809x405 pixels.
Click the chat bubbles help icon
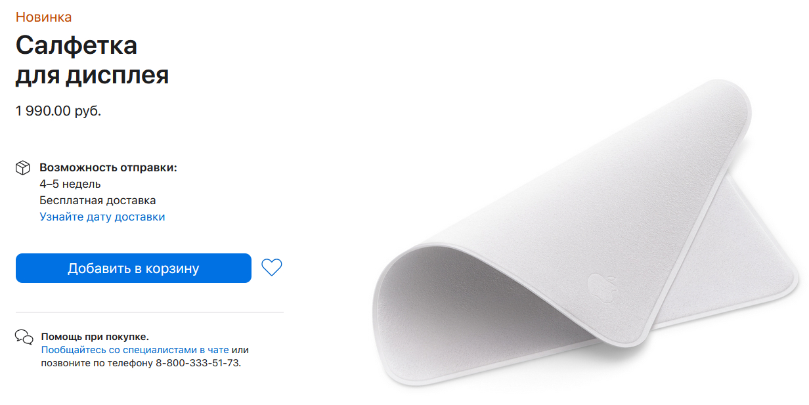click(x=24, y=337)
